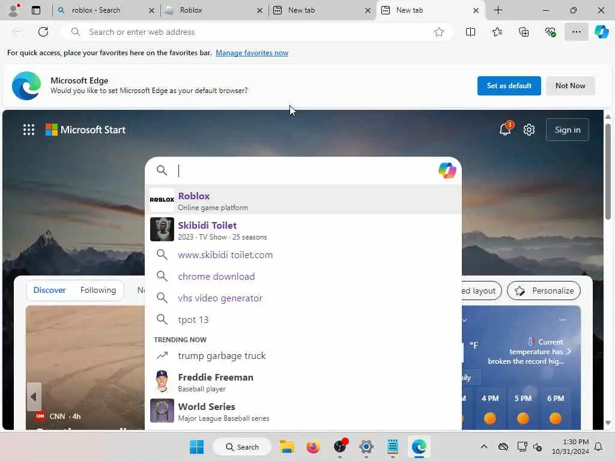Select trending trump garbage truck
The image size is (615, 461).
click(303, 355)
